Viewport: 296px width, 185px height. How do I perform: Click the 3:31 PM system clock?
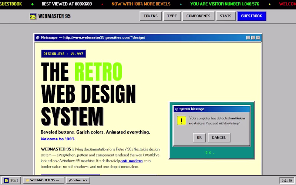coord(287,181)
